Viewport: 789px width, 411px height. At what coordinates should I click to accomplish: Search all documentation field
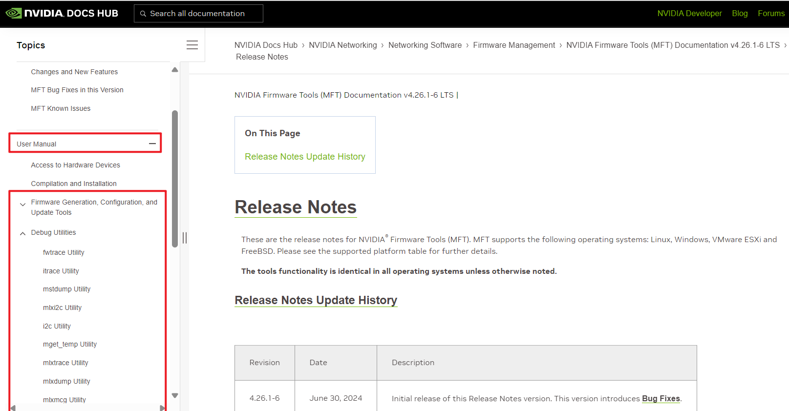tap(198, 14)
